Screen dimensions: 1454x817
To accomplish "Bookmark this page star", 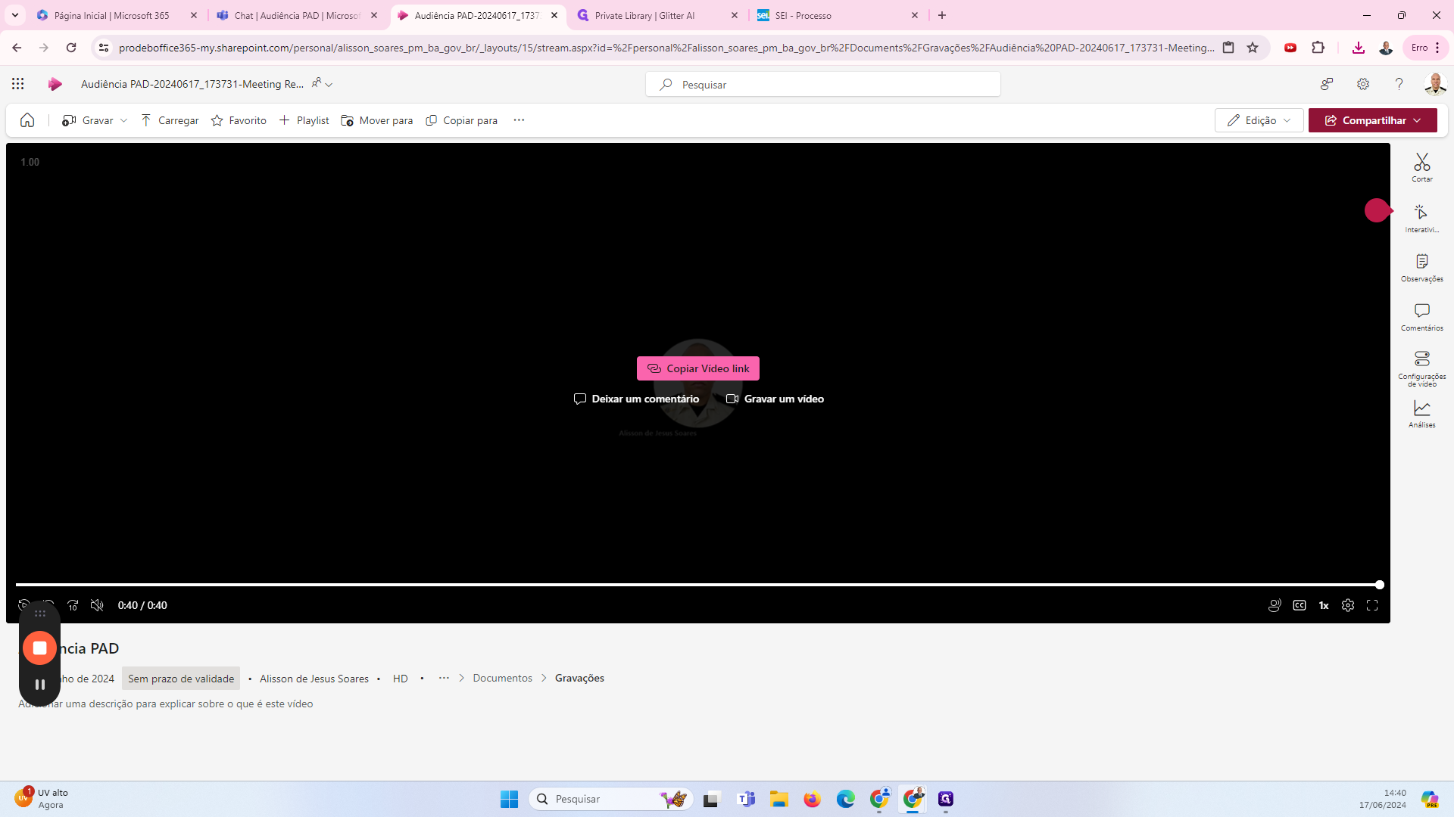I will click(x=1253, y=48).
